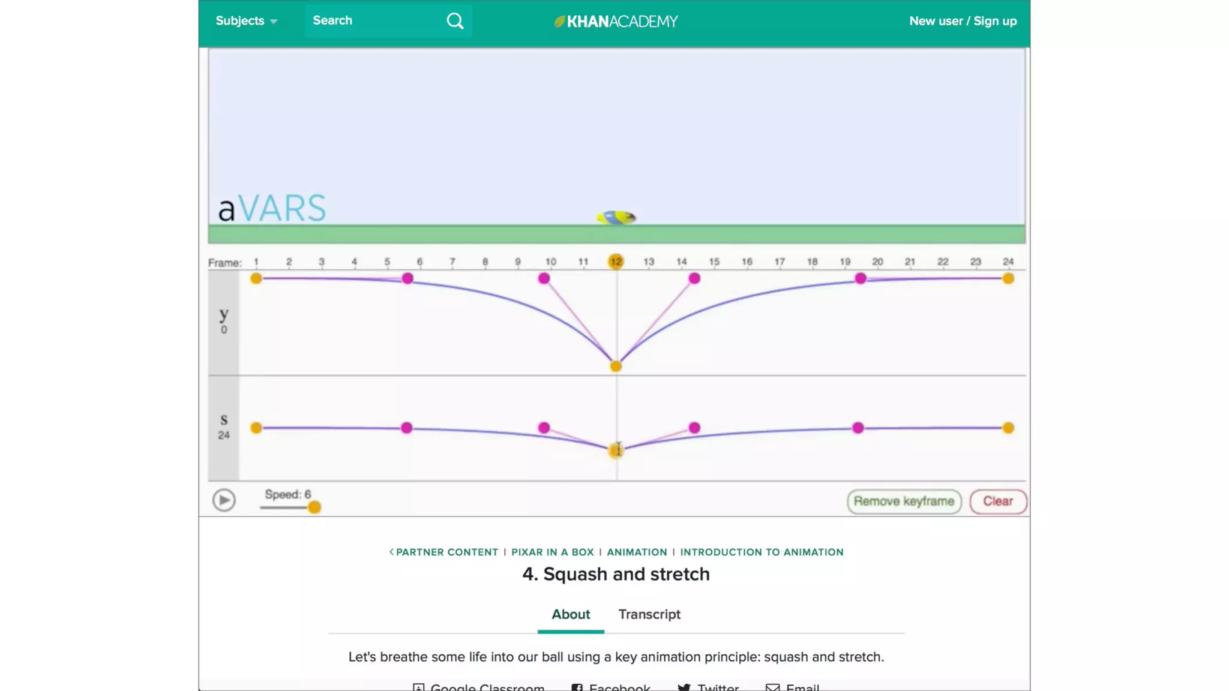This screenshot has width=1229, height=691.
Task: Click back chevron before Partner Content
Action: [x=391, y=552]
